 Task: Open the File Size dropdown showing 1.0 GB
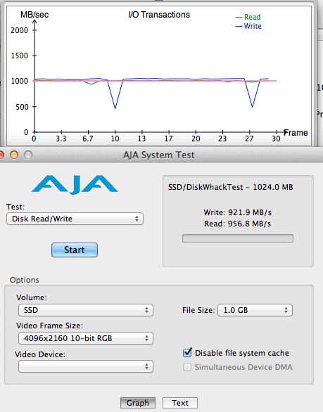255,310
